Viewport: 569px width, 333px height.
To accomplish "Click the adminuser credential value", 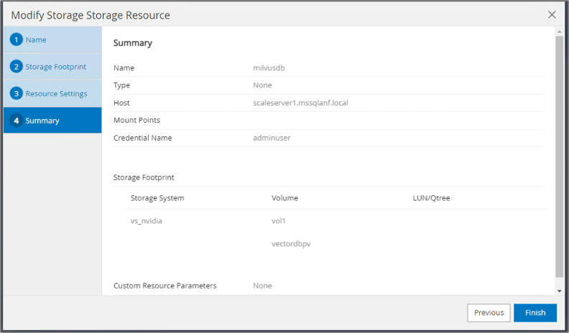I will 272,138.
